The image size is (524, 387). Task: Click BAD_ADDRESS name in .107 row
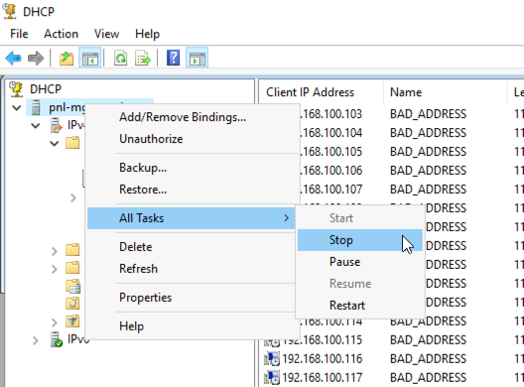(428, 190)
